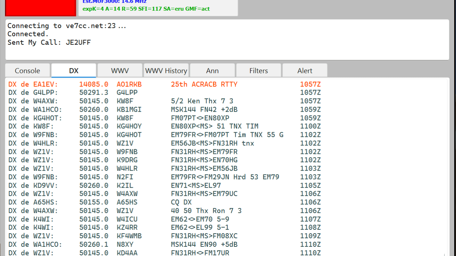Click the KG4HOY callsign

129,126
